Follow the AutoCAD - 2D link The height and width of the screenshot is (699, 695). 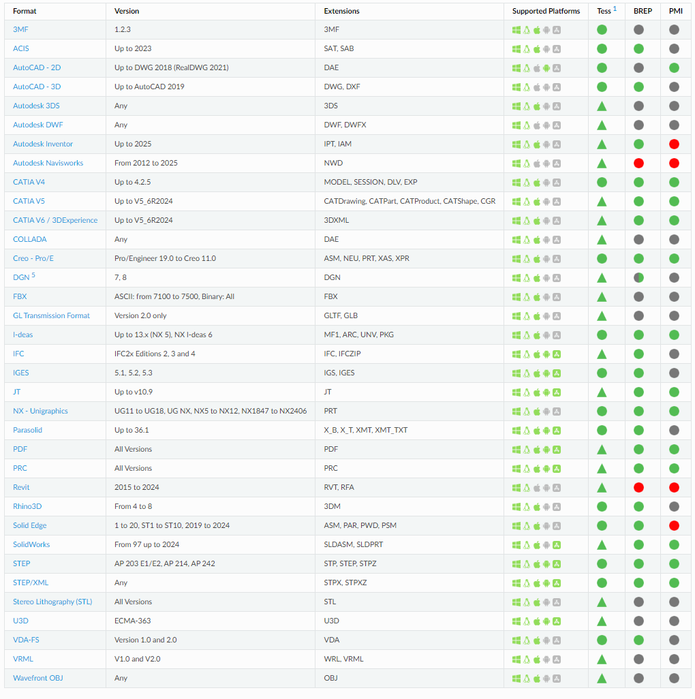click(37, 67)
